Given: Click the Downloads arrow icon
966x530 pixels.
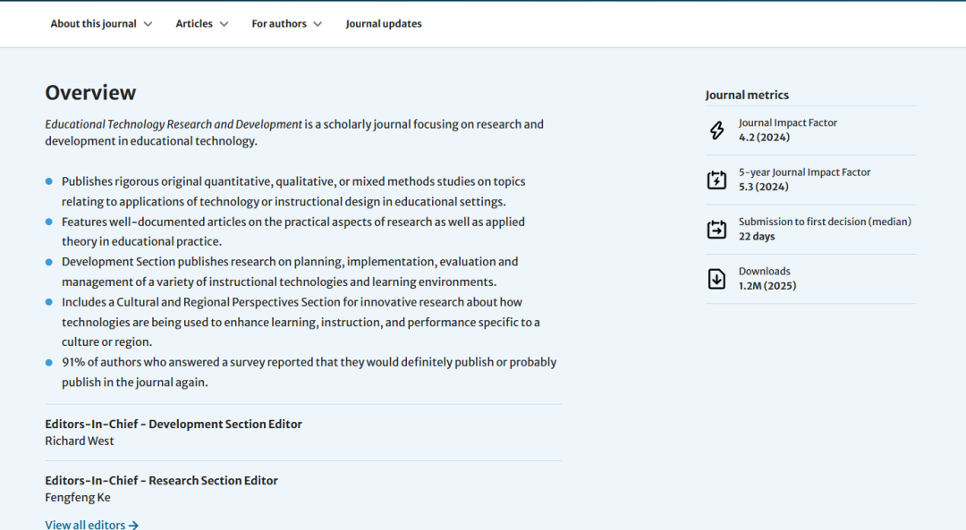Looking at the screenshot, I should (x=716, y=279).
